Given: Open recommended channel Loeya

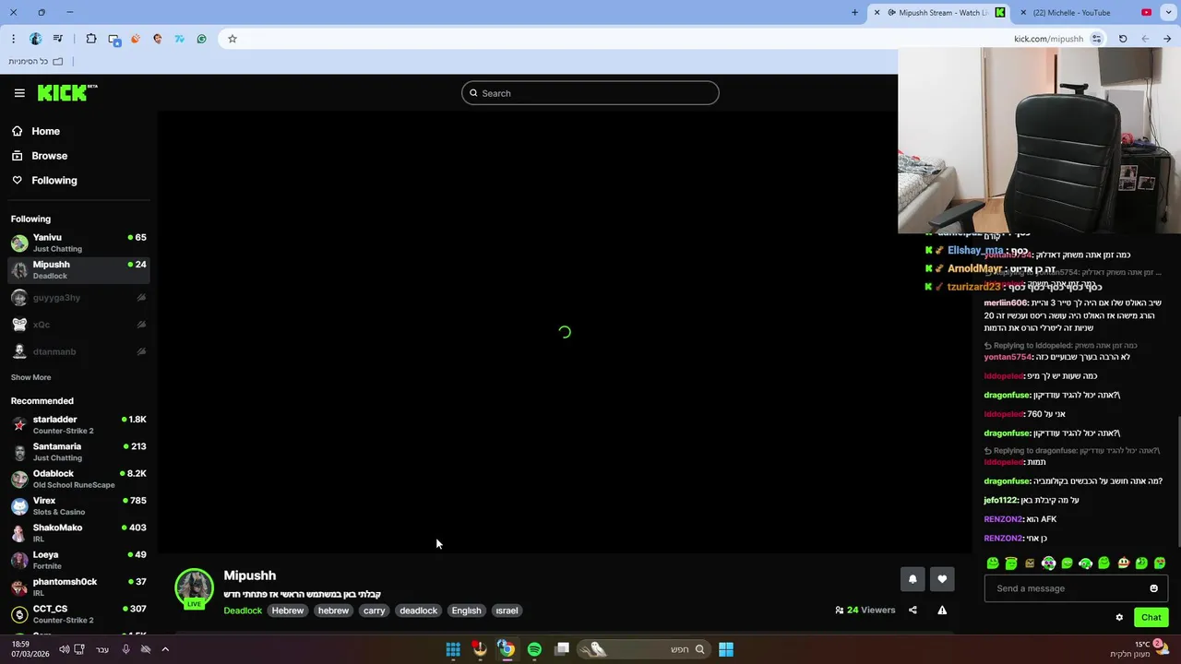Looking at the screenshot, I should pos(78,560).
